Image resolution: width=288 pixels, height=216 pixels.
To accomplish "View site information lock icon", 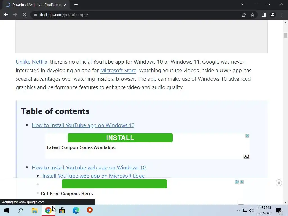I will click(35, 15).
